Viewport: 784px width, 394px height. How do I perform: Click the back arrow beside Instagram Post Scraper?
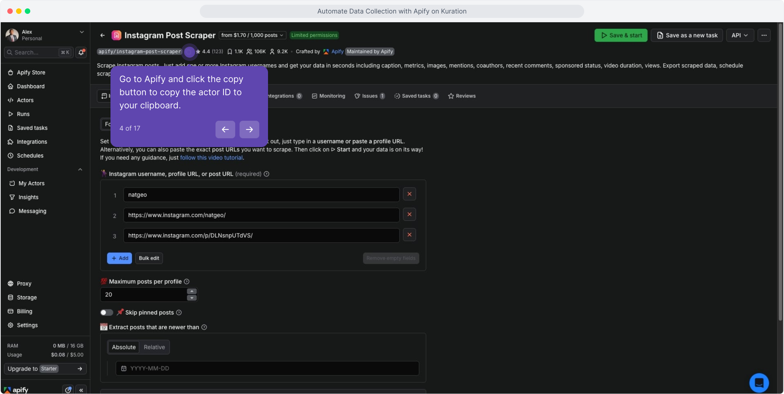pos(102,35)
